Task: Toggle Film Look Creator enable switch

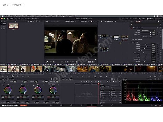Action: pyautogui.click(x=132, y=28)
